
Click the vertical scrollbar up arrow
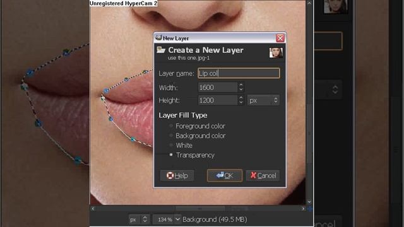309,3
